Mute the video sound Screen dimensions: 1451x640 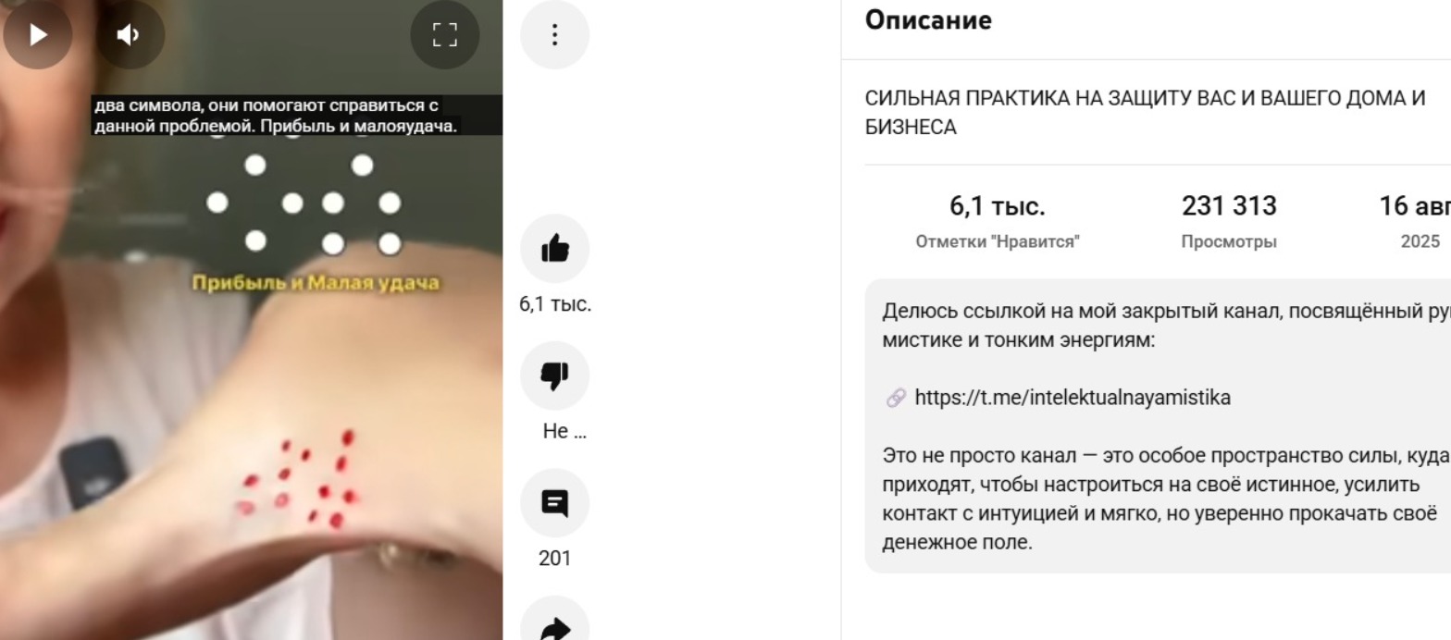(x=130, y=34)
